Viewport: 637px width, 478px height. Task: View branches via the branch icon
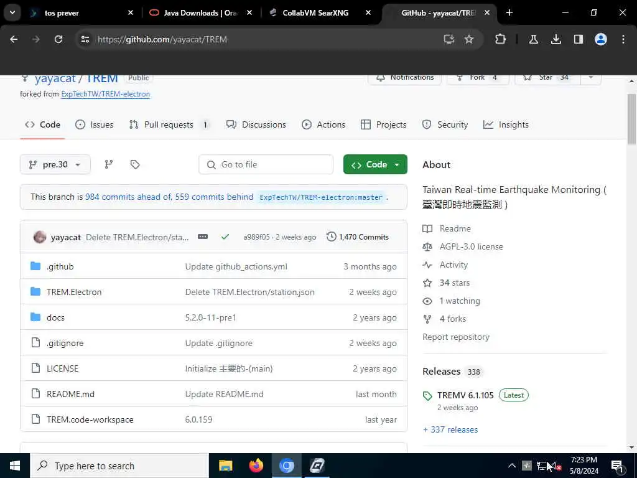(108, 164)
